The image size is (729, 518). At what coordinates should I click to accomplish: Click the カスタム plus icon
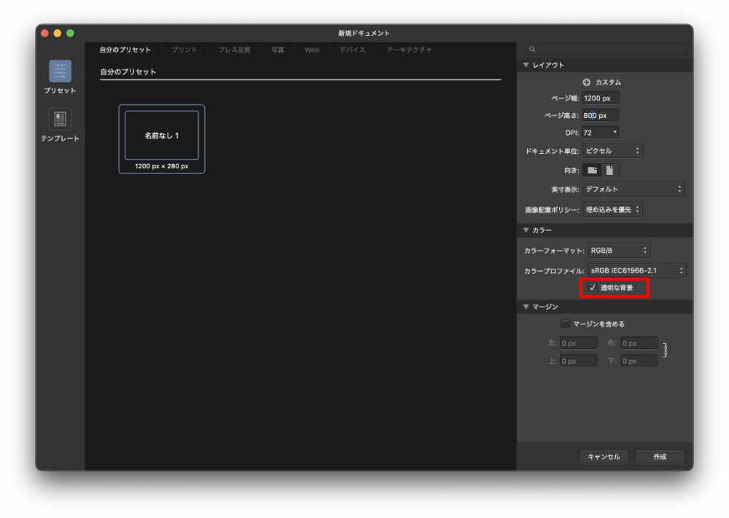587,82
